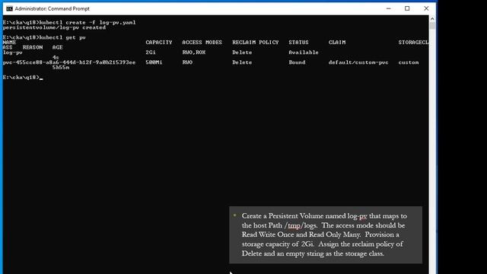Minimize the Command Prompt window
Viewport: 487px width, 274px height.
point(388,8)
